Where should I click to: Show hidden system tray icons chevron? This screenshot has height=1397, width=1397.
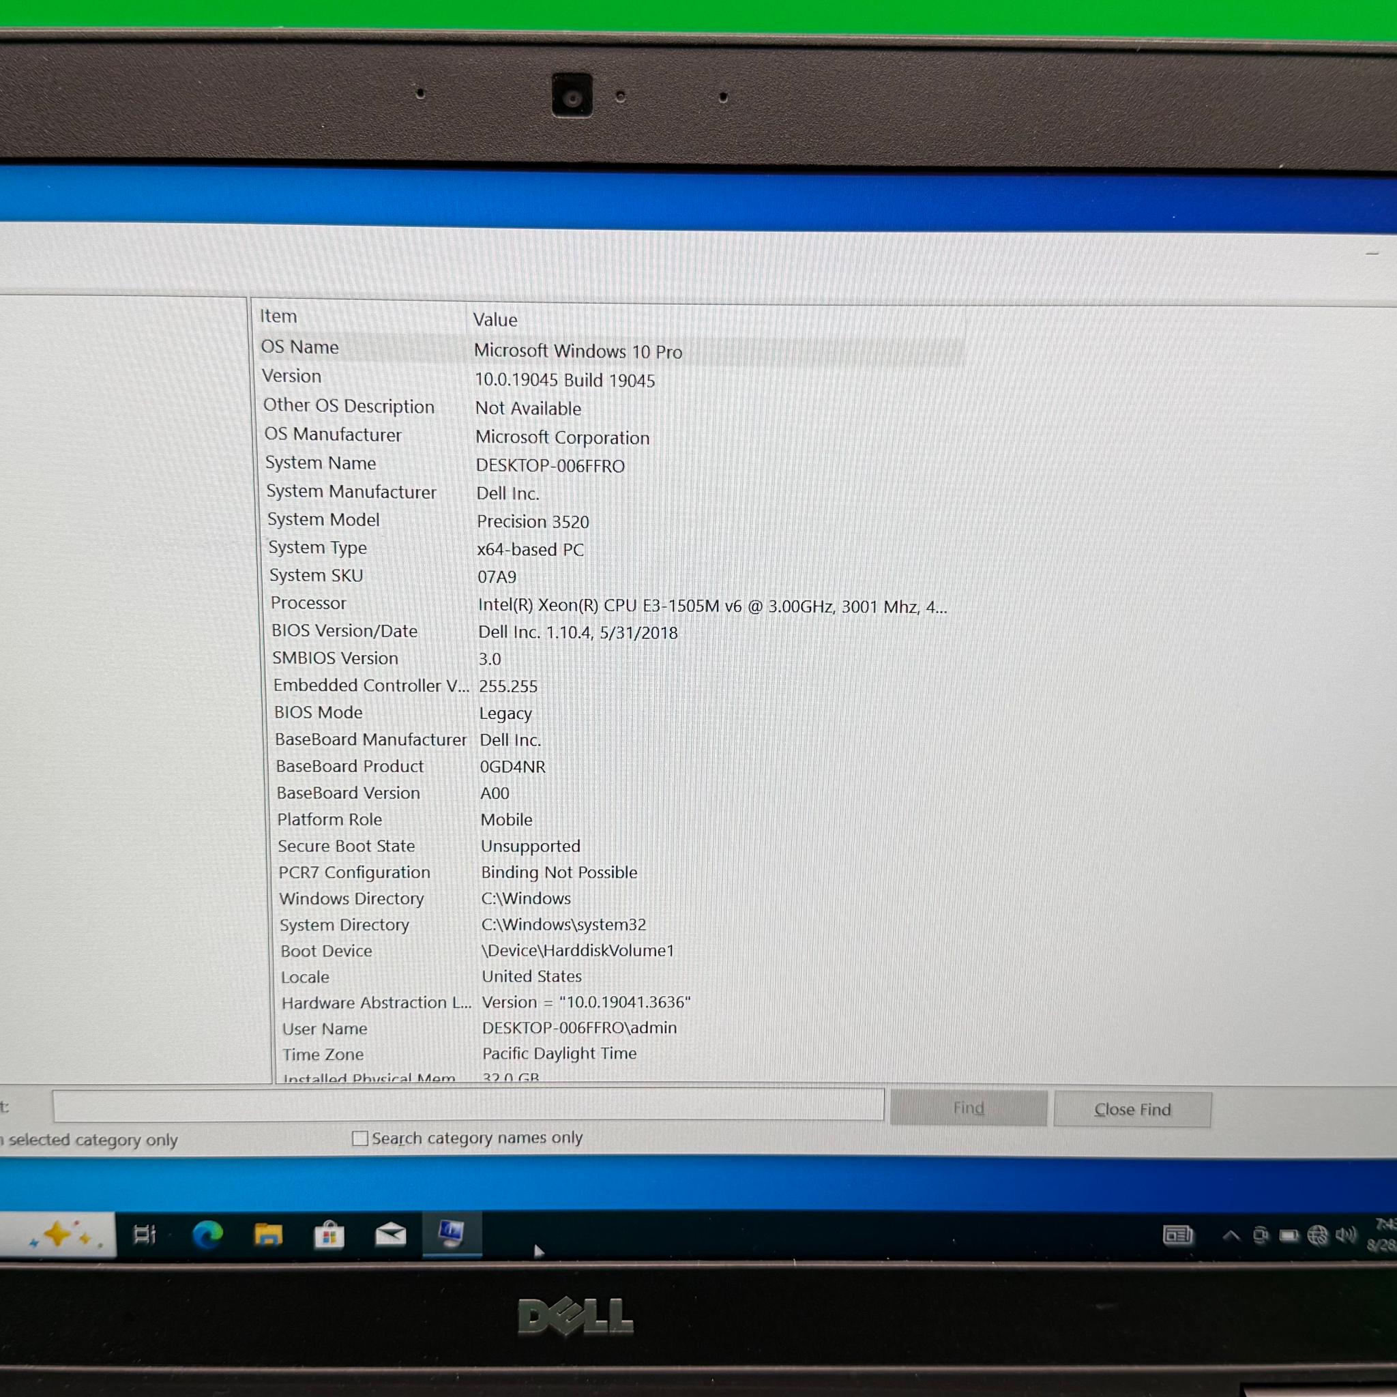pos(1231,1236)
